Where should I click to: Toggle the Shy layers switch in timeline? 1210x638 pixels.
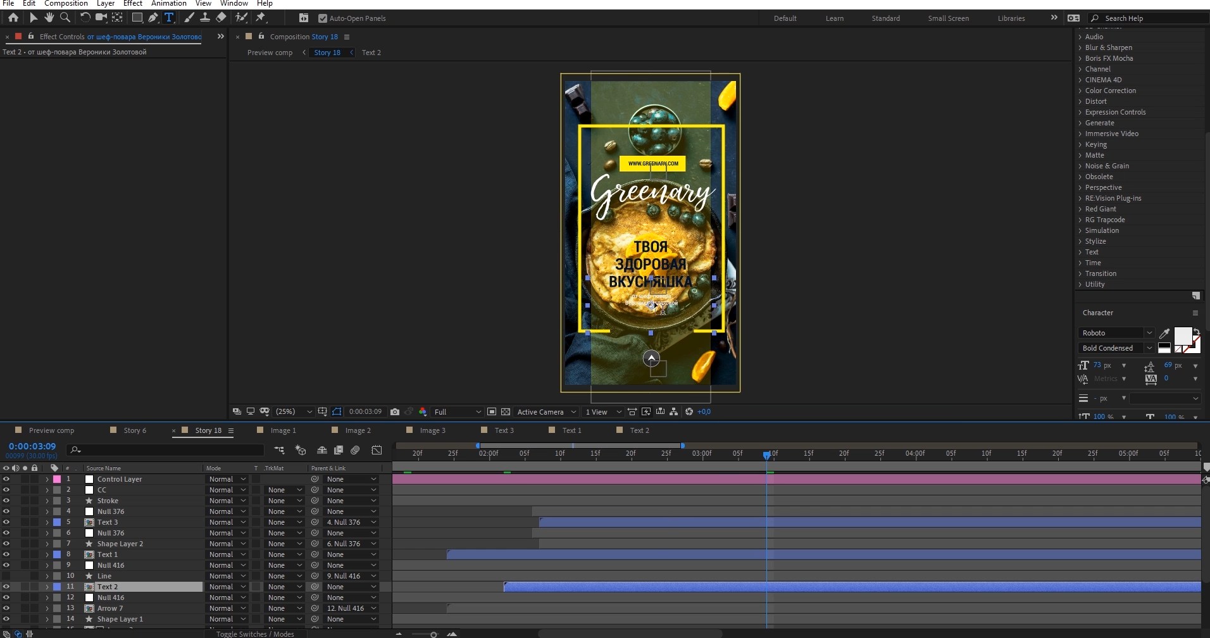[321, 450]
